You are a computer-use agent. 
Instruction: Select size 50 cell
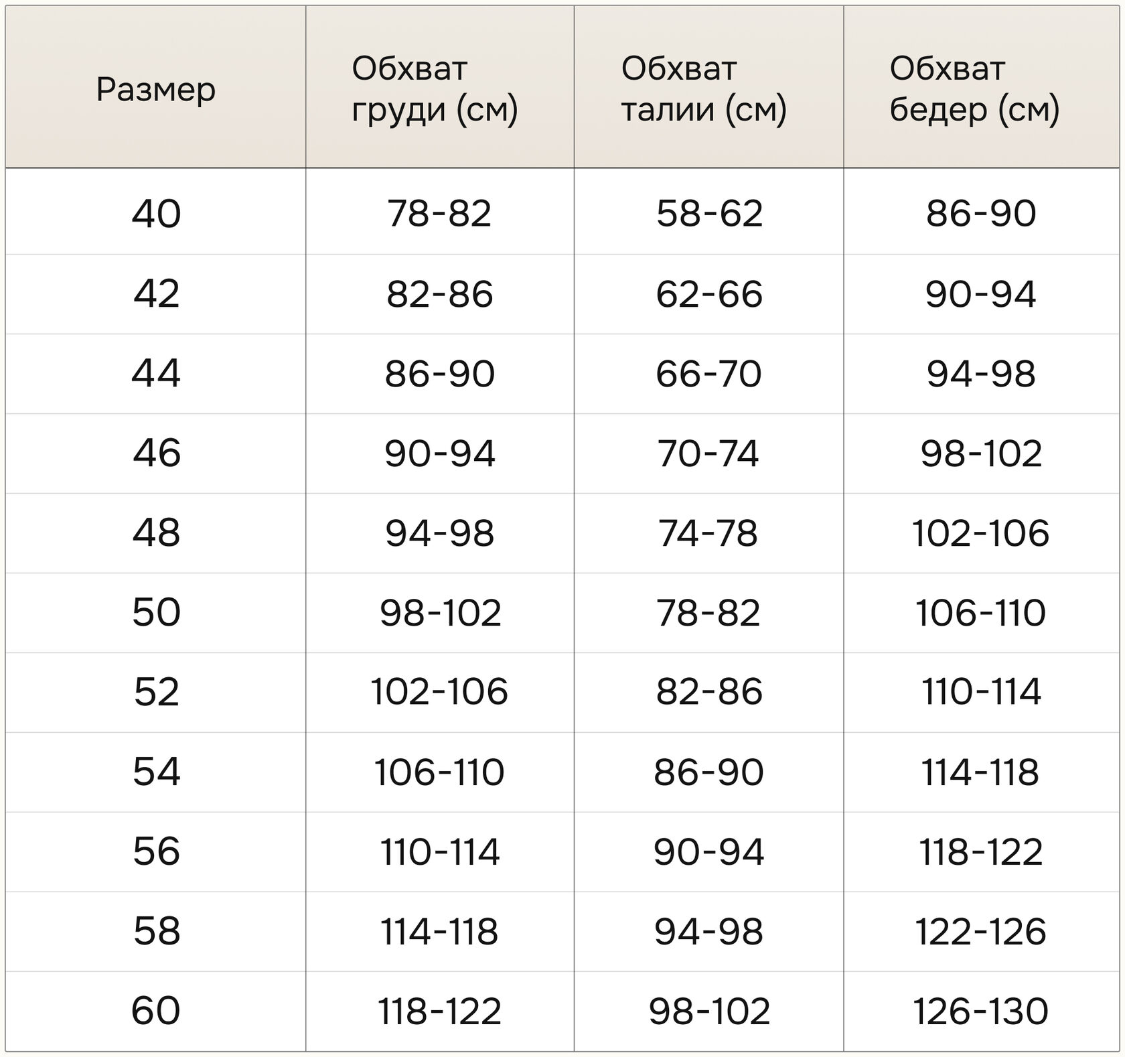tap(156, 612)
